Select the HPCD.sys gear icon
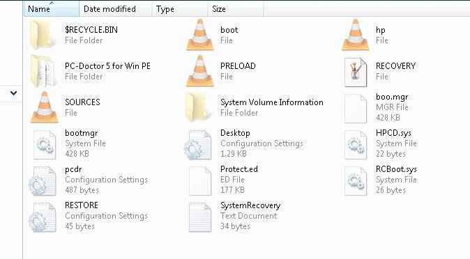The image size is (470, 259). 356,145
